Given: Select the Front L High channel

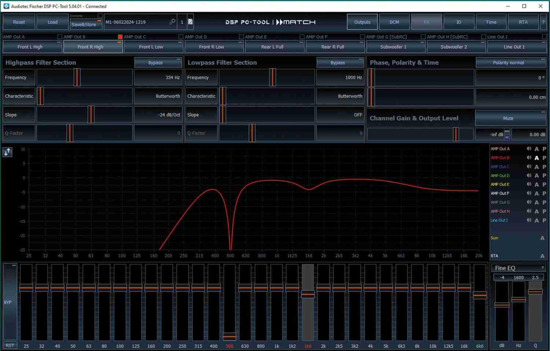Looking at the screenshot, I should click(x=32, y=47).
